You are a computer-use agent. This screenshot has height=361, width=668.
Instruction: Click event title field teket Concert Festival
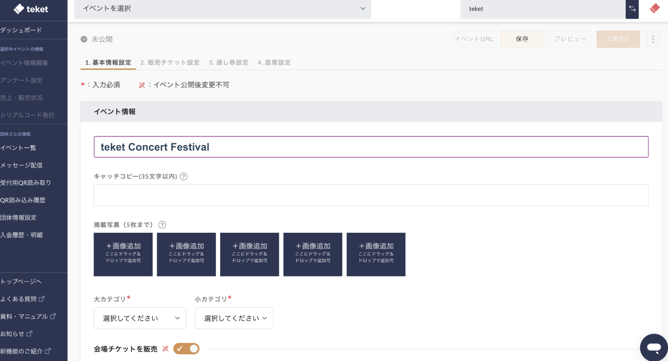click(x=371, y=147)
